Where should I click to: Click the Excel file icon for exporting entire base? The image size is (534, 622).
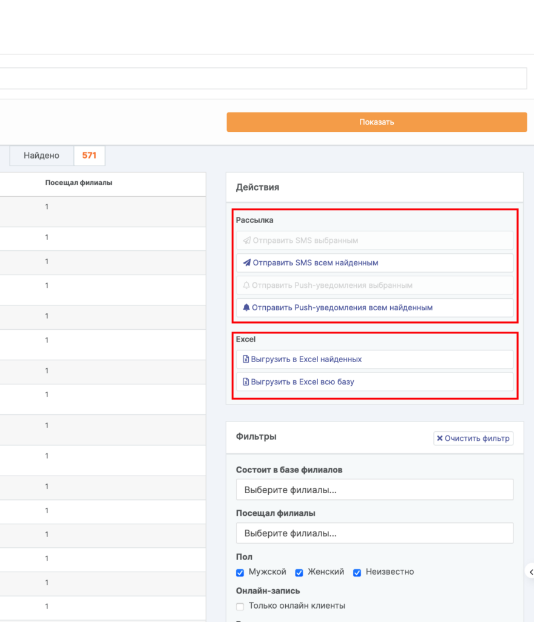coord(246,382)
